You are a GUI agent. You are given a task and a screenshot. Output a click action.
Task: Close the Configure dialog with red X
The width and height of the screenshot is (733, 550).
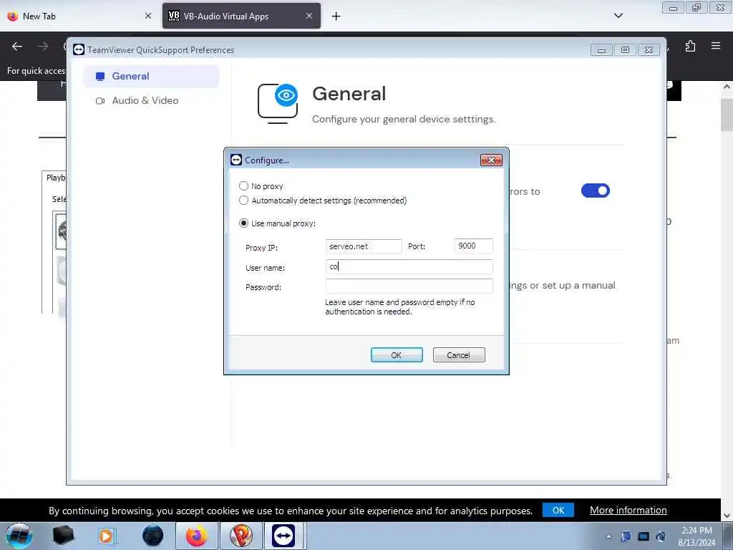[491, 160]
